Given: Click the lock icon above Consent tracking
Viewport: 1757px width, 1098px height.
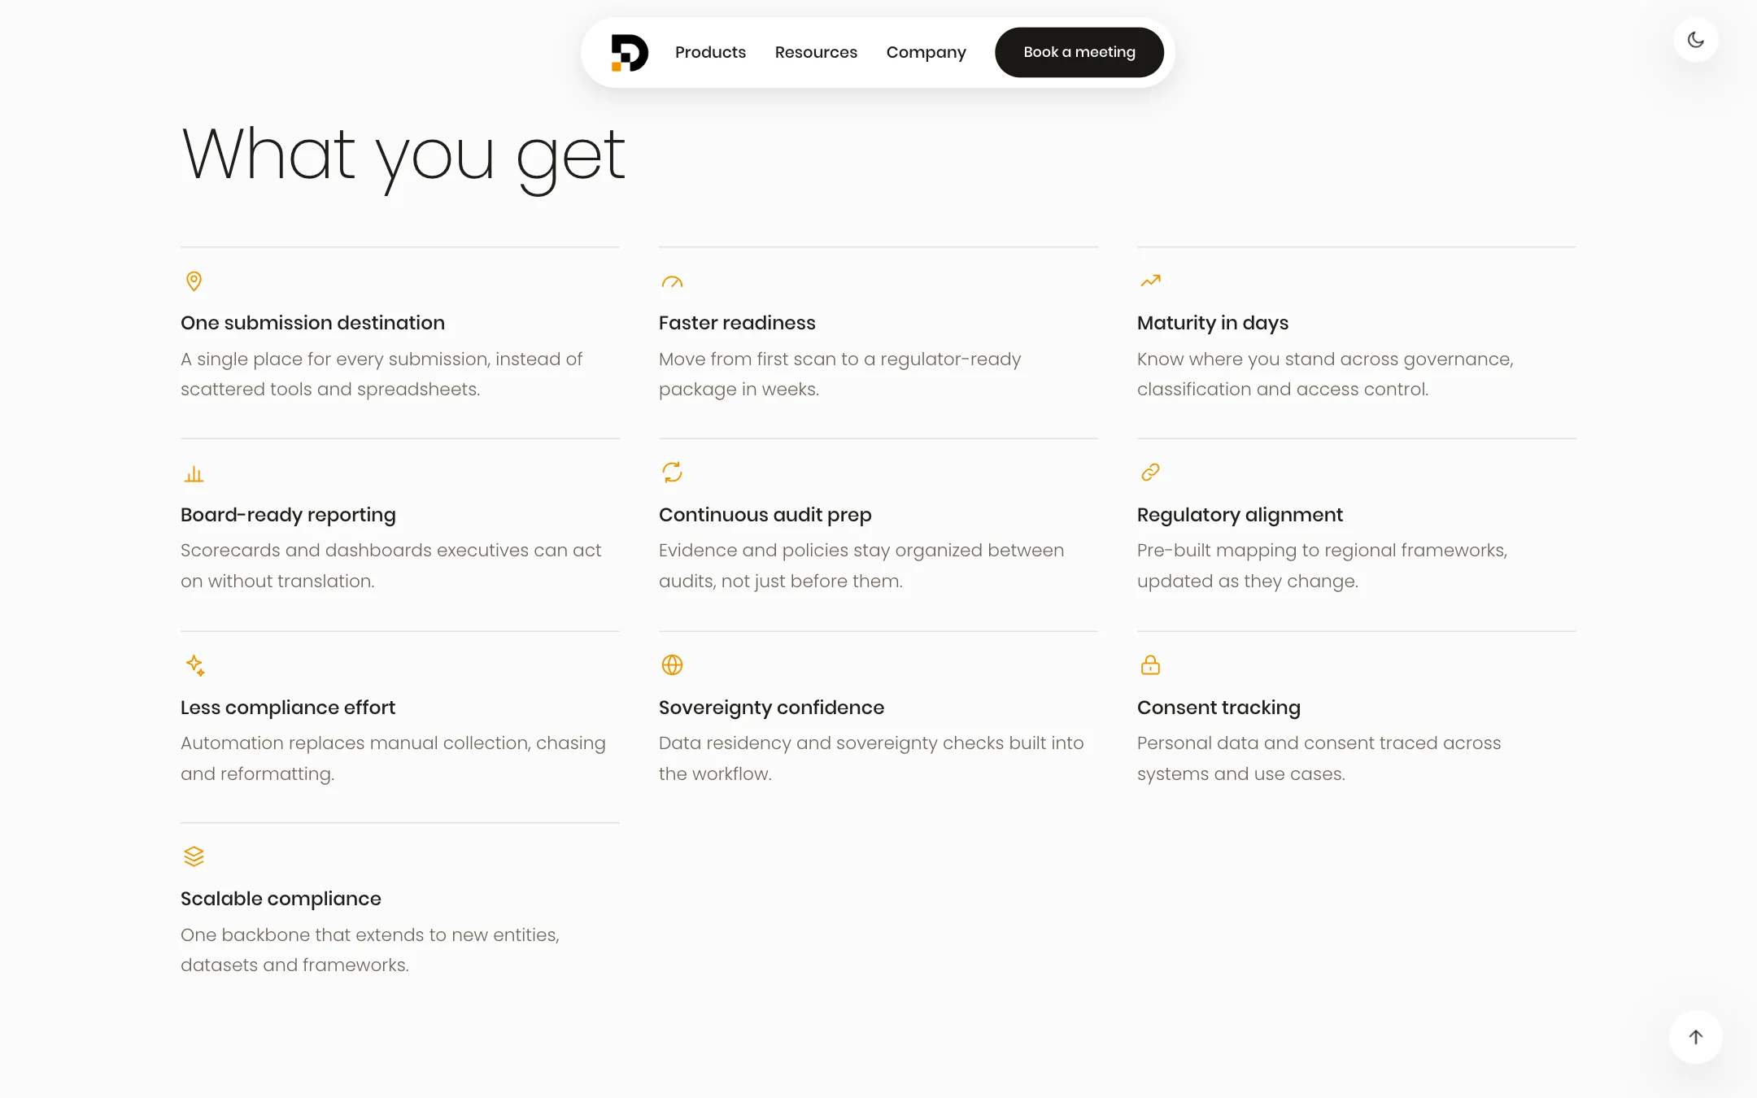Looking at the screenshot, I should pos(1150,665).
